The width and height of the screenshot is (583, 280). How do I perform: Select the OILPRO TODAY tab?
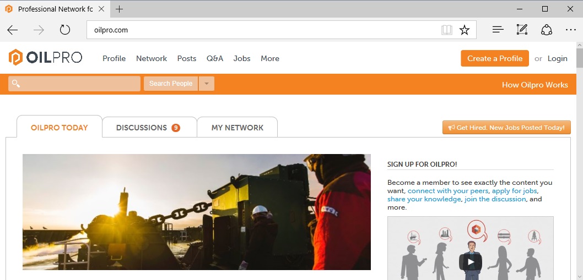[x=60, y=128]
